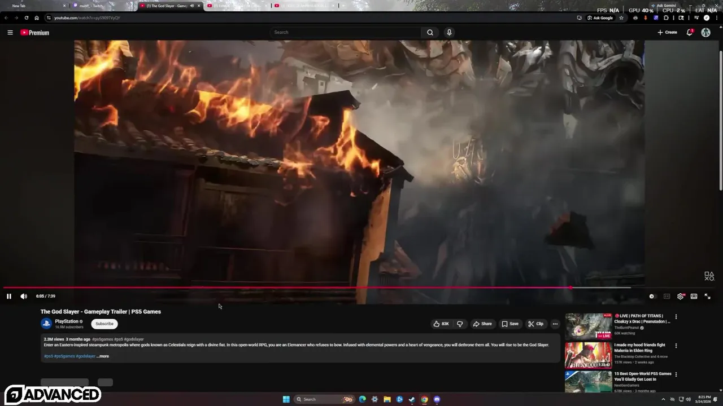Viewport: 723px width, 406px height.
Task: Open Path of Titans live thumbnail
Action: (588, 326)
